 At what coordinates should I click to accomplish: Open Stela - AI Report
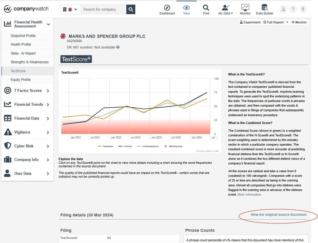[x=23, y=53]
